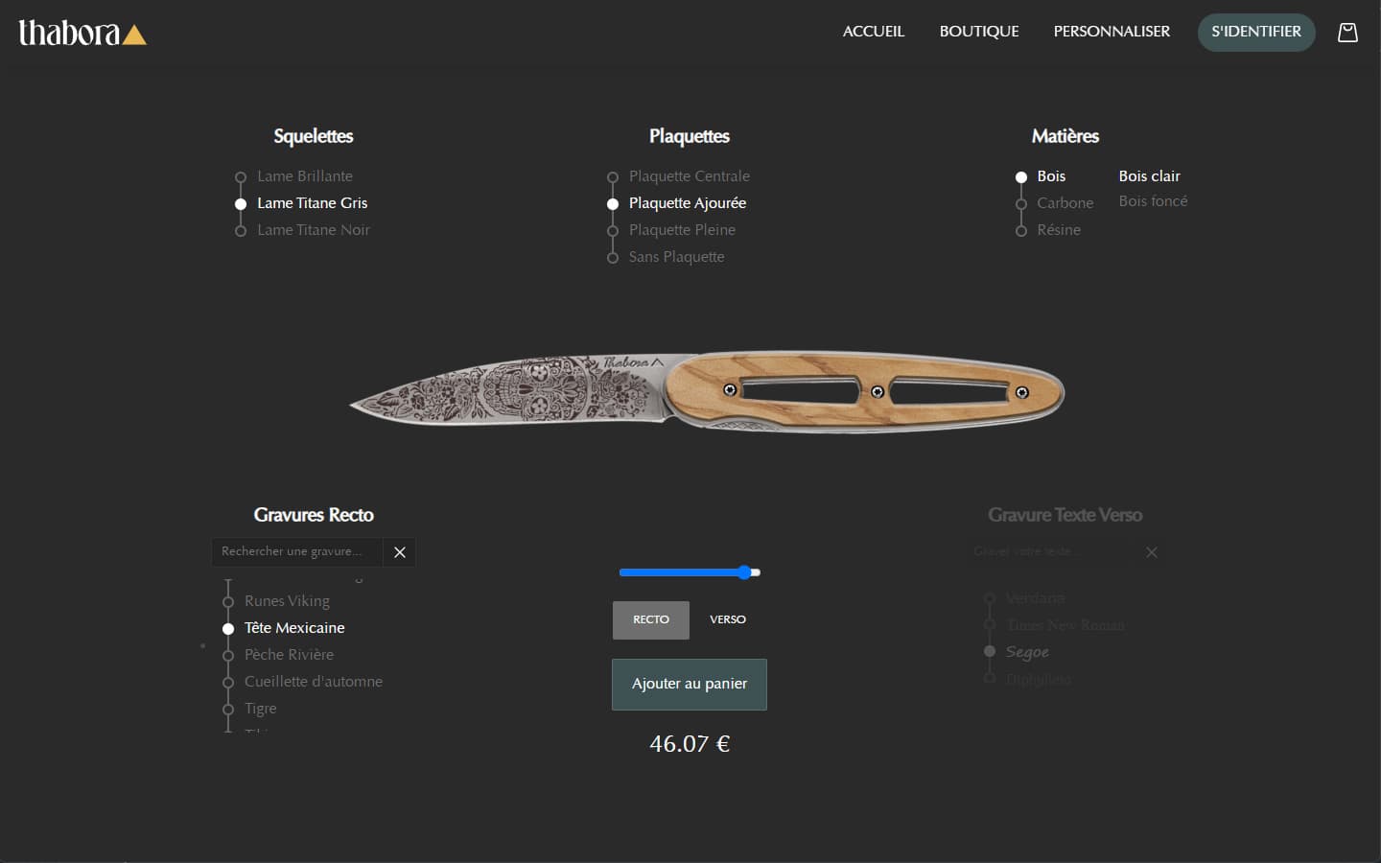The height and width of the screenshot is (863, 1381).
Task: Pick the Plaquette Pleine option
Action: pyautogui.click(x=682, y=230)
